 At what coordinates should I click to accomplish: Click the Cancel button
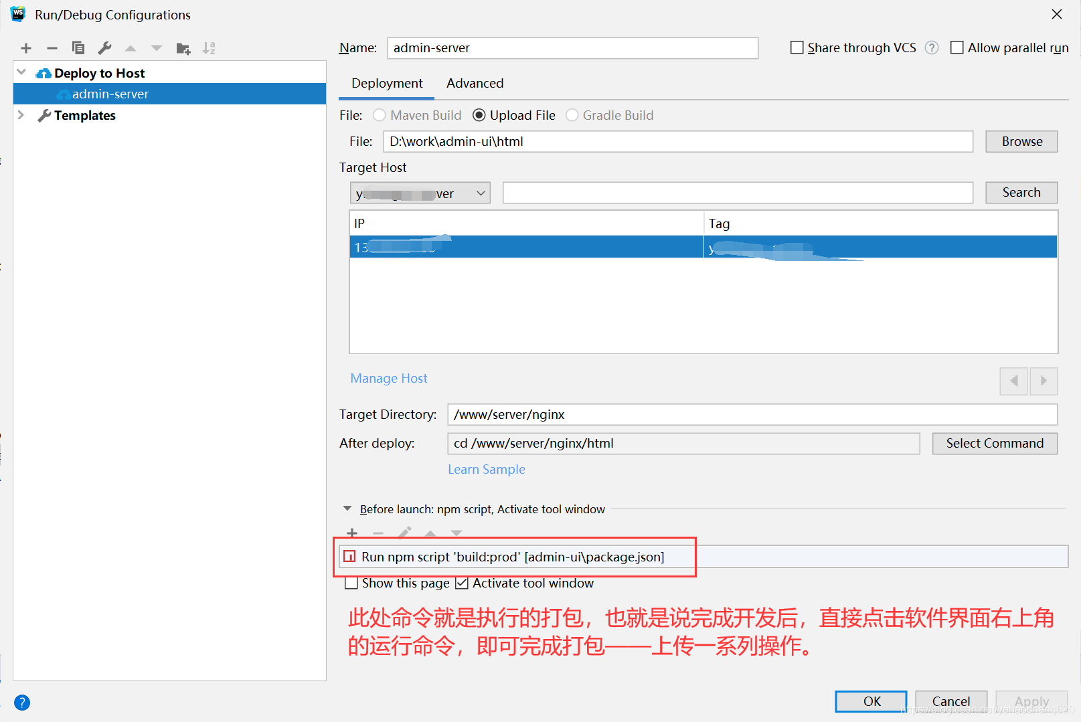[951, 701]
